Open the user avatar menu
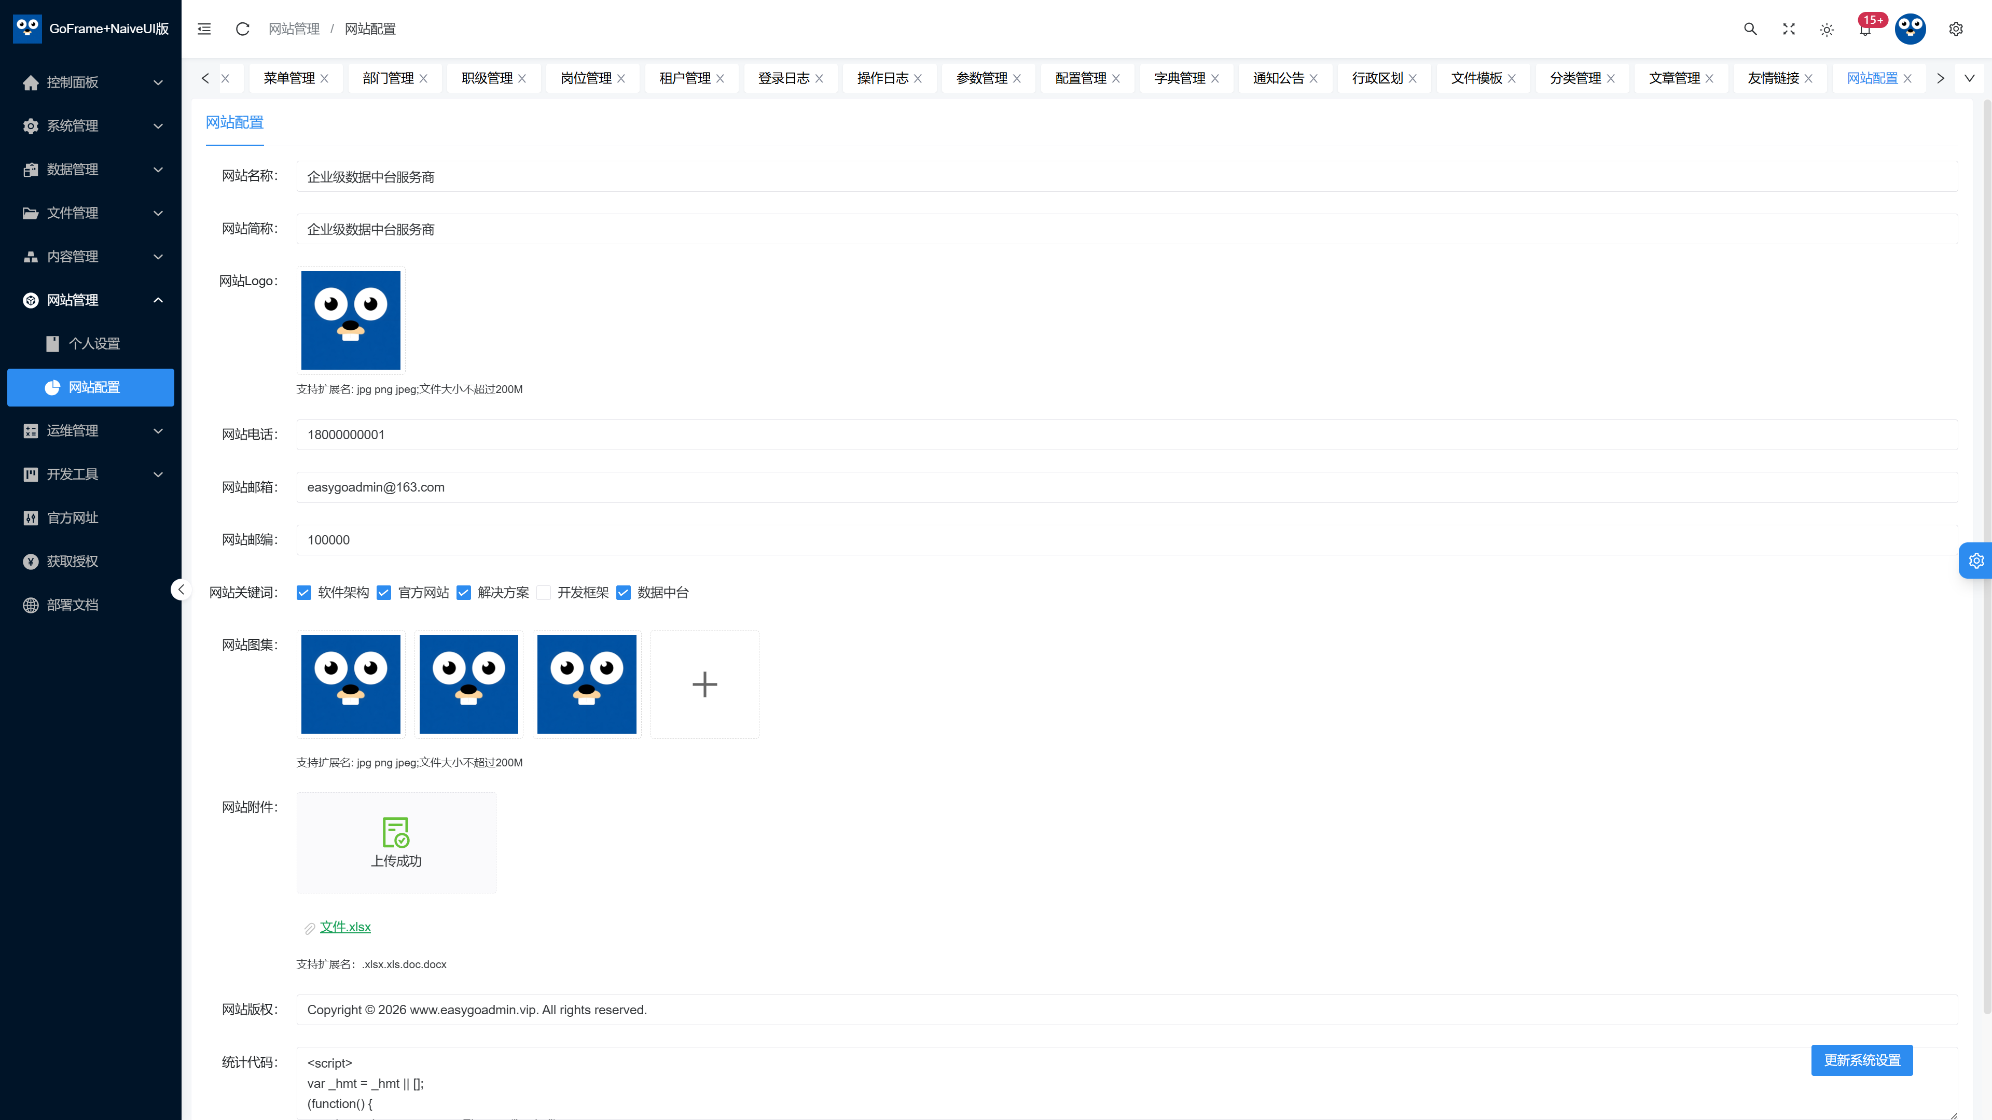This screenshot has height=1120, width=1992. tap(1910, 29)
